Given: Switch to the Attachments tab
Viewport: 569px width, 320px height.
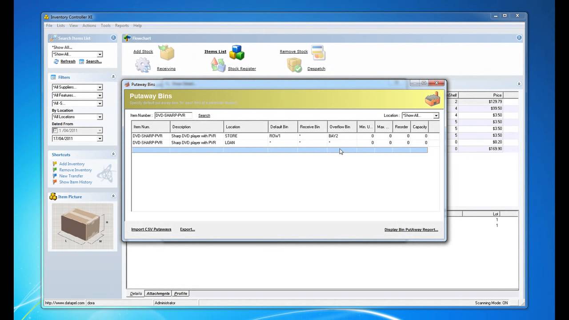Looking at the screenshot, I should [158, 293].
